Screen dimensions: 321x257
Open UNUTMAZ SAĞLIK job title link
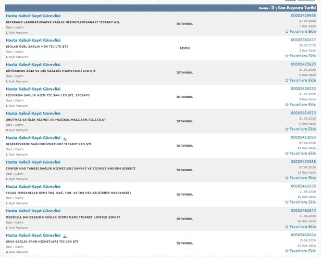[x=33, y=113]
